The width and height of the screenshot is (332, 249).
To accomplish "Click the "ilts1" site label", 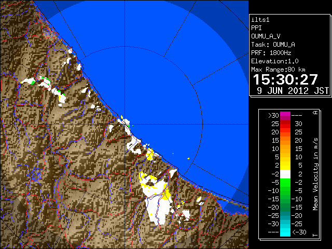I will point(260,20).
